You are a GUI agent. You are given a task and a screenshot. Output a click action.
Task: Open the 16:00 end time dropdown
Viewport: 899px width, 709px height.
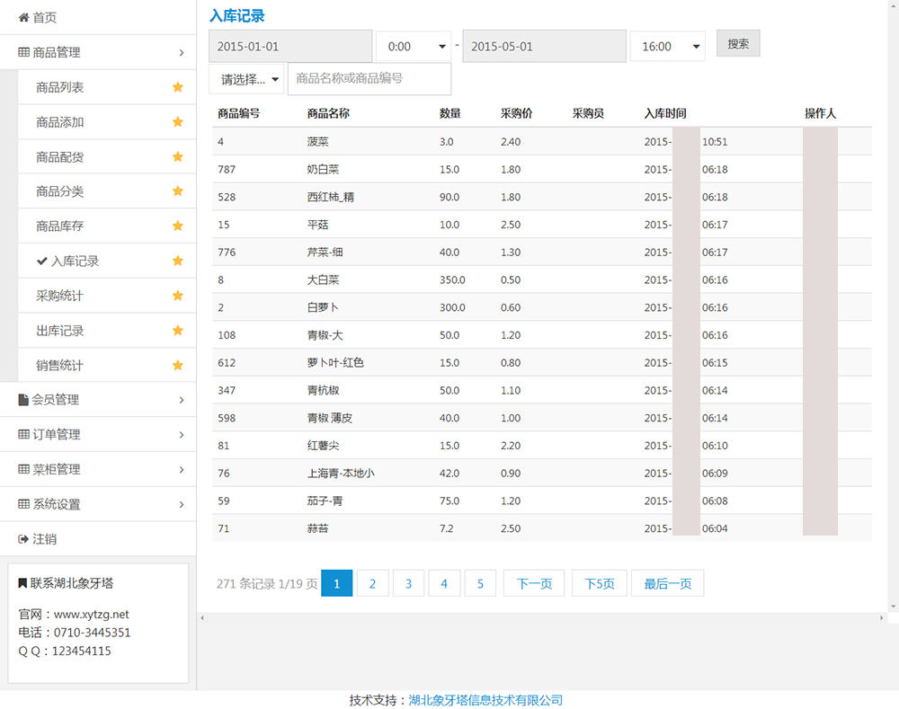point(668,47)
